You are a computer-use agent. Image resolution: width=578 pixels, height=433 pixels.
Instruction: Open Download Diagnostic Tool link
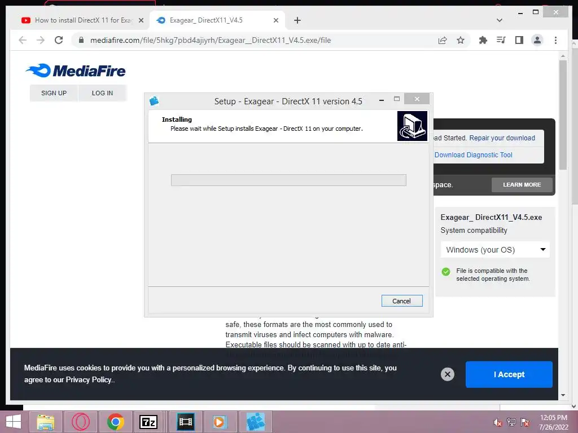point(474,155)
